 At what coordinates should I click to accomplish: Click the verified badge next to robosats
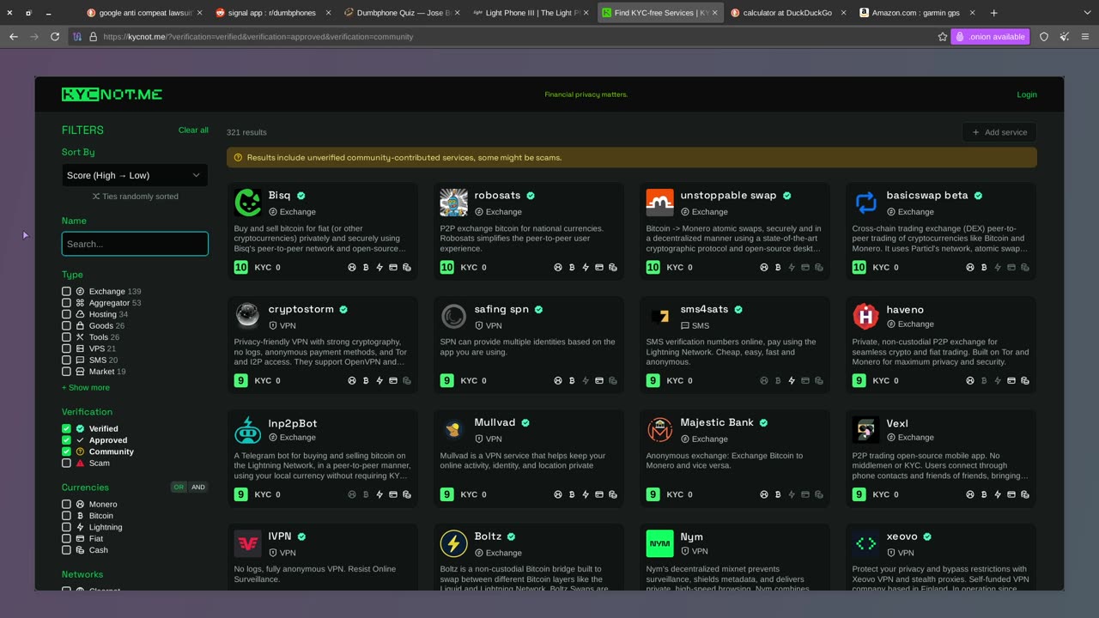point(531,196)
